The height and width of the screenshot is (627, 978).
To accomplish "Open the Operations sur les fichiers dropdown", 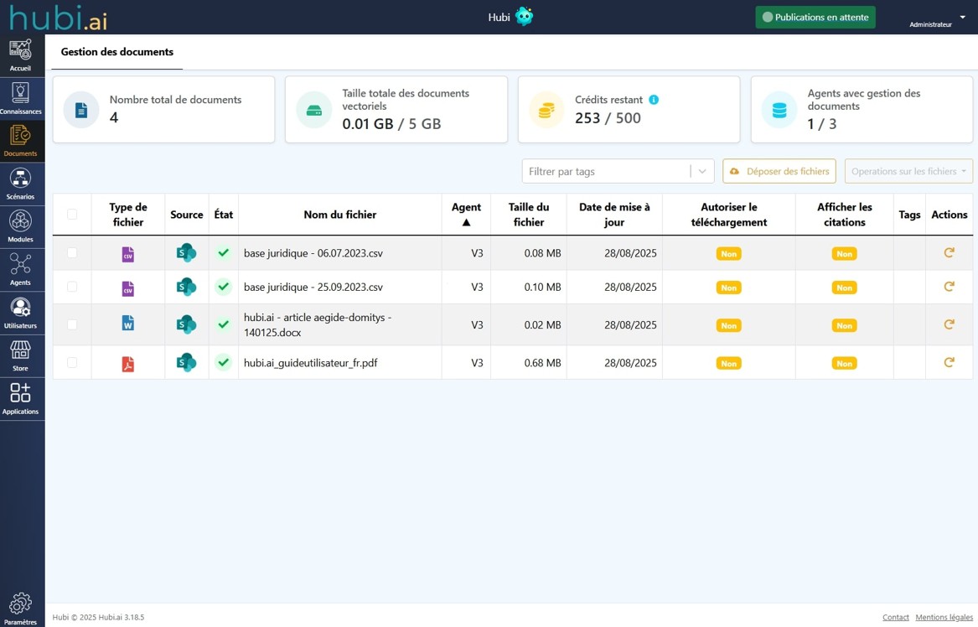I will [908, 171].
